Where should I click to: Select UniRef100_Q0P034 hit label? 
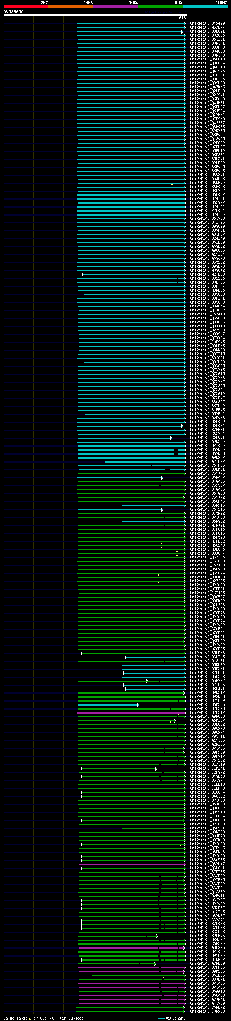click(x=207, y=63)
